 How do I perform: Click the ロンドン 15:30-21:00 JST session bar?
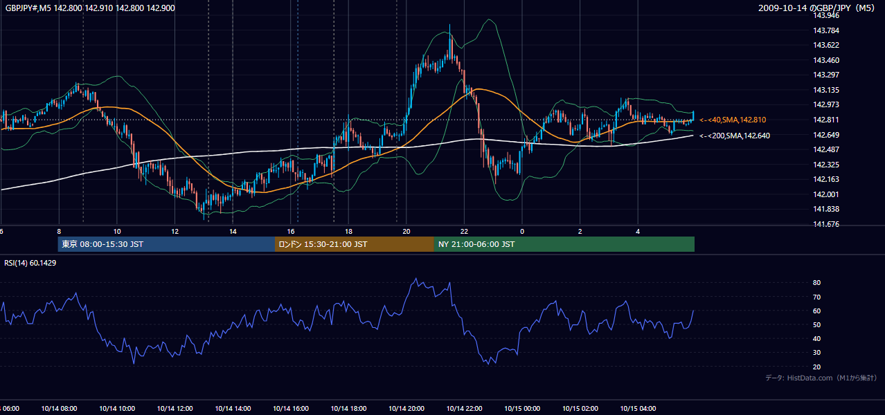click(x=355, y=244)
